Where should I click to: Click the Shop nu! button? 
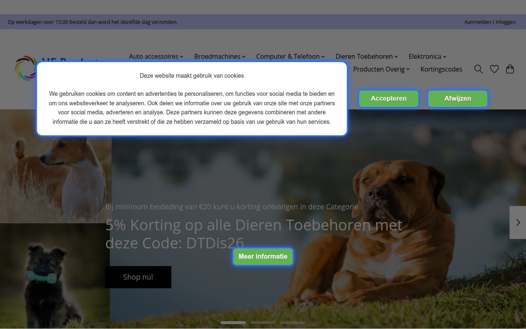tap(138, 277)
